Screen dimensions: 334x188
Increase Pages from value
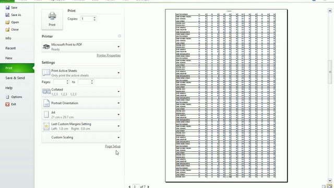(x=67, y=81)
